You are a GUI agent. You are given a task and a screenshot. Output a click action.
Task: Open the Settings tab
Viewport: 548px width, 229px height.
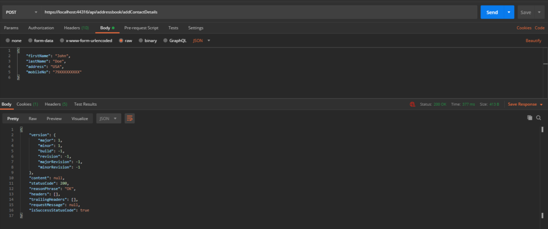tap(196, 28)
